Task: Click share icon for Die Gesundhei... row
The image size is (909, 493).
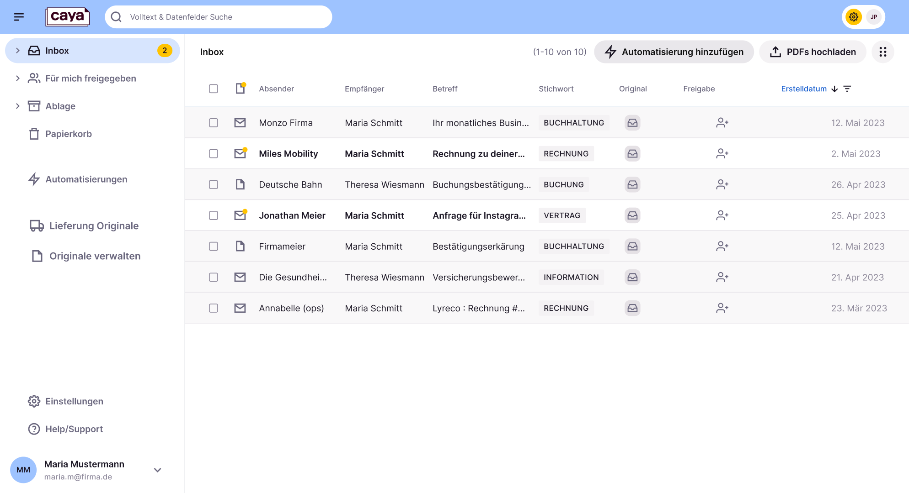Action: click(722, 277)
